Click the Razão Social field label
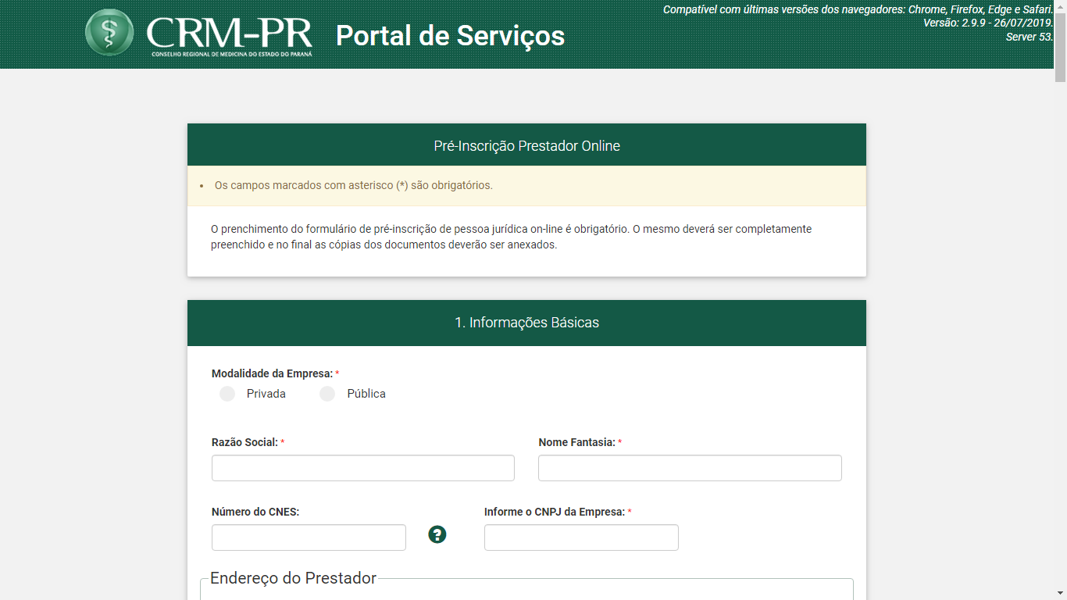 tap(244, 442)
